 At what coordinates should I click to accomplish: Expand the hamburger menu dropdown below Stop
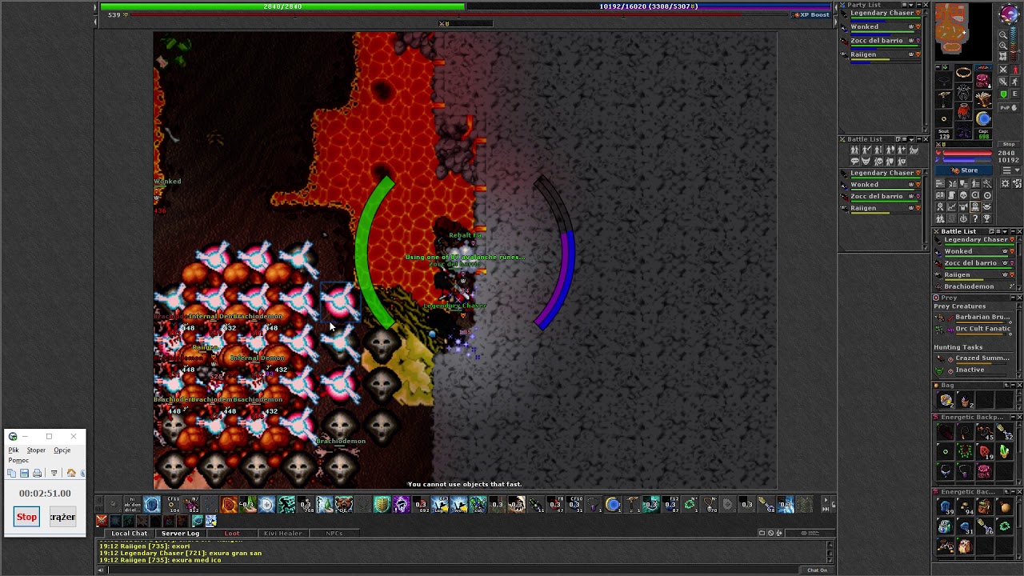pos(1011,170)
